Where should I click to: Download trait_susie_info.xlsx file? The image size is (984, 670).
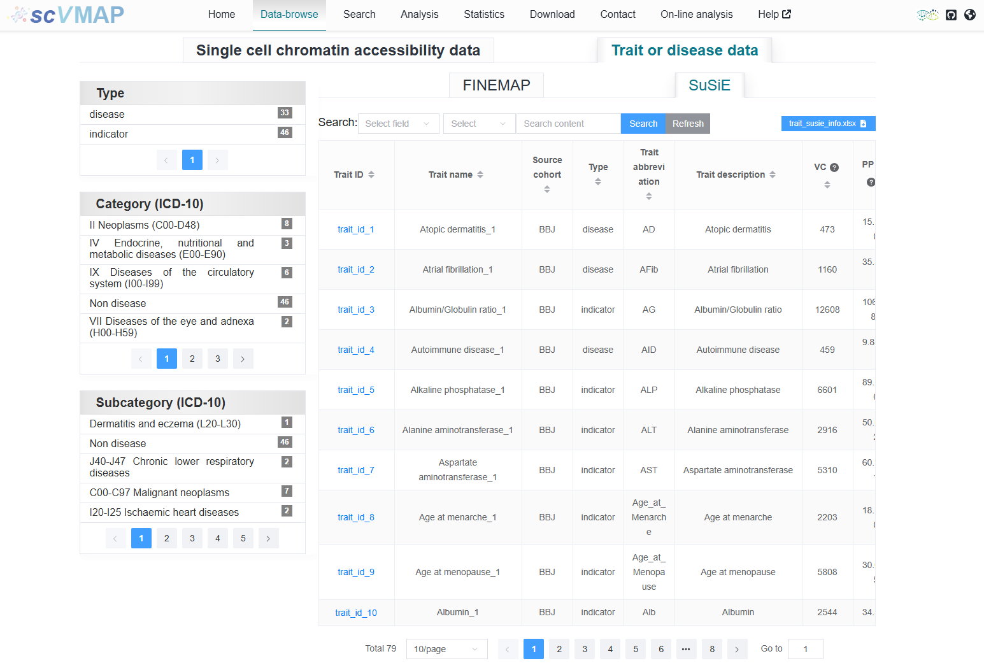(x=828, y=124)
